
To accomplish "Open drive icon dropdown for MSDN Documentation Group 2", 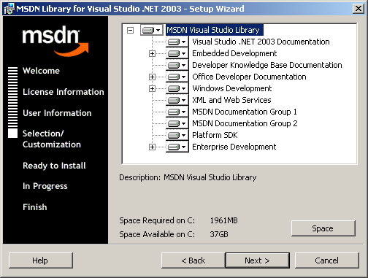I will tap(177, 123).
